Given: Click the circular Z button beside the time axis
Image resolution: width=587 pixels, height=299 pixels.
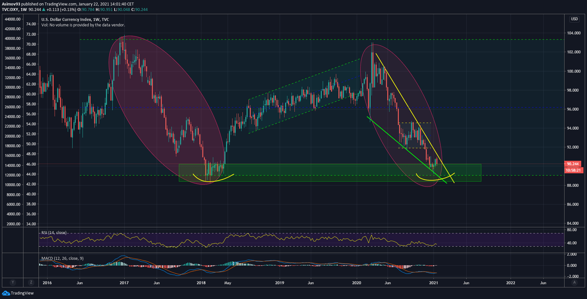Looking at the screenshot, I should point(31,282).
